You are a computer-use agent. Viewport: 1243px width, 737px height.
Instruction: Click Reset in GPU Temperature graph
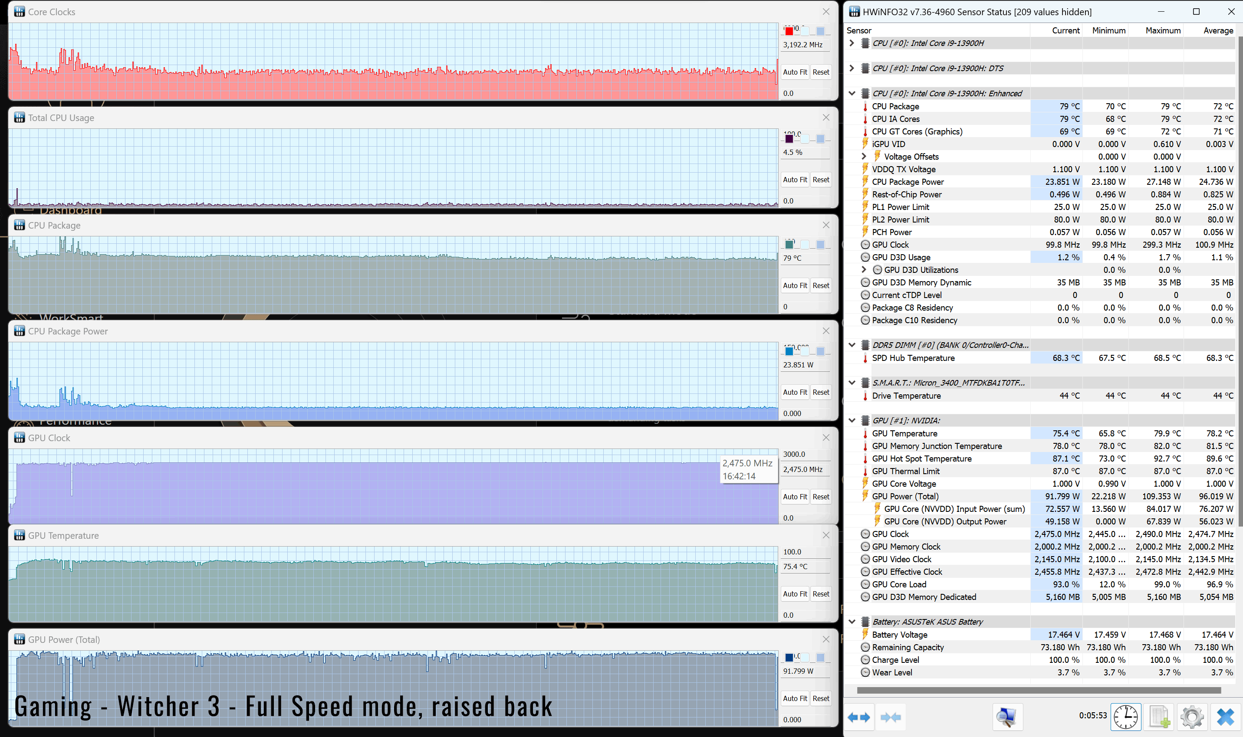pos(821,594)
